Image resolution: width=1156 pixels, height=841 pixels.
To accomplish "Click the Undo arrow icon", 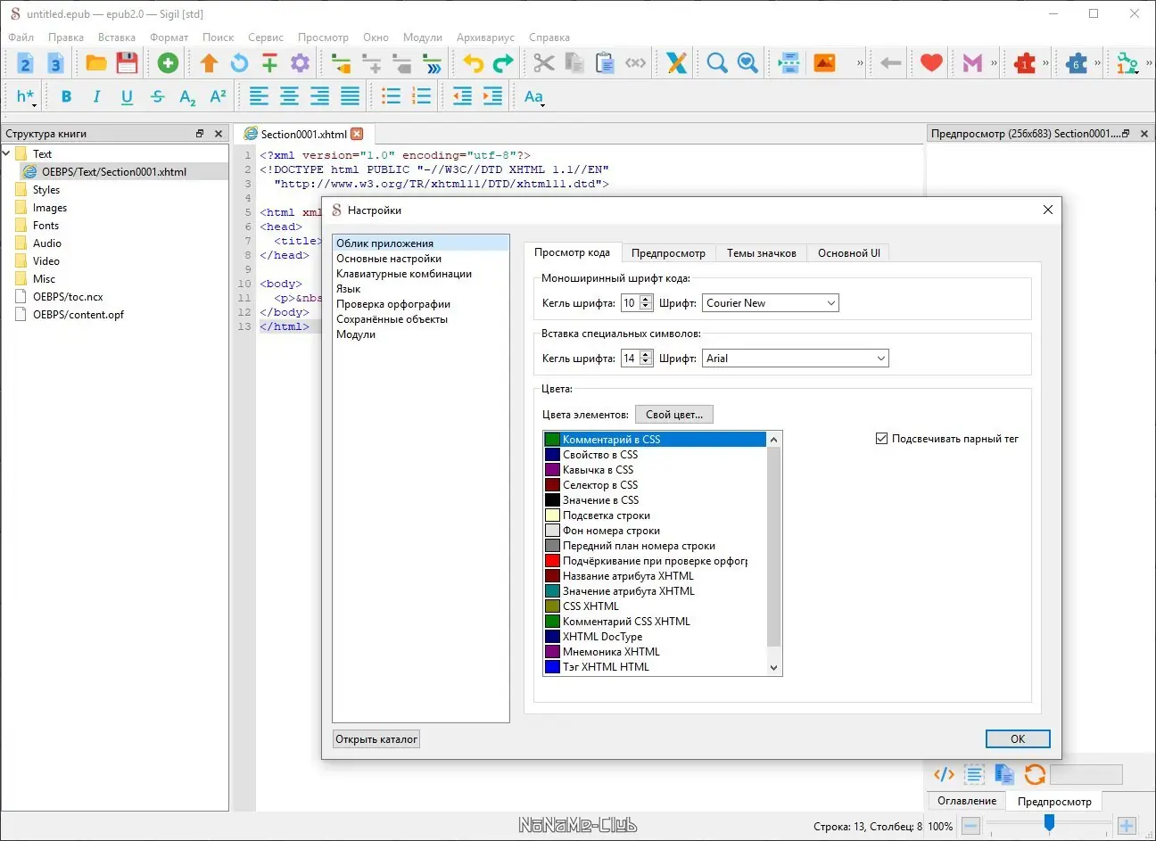I will (473, 63).
